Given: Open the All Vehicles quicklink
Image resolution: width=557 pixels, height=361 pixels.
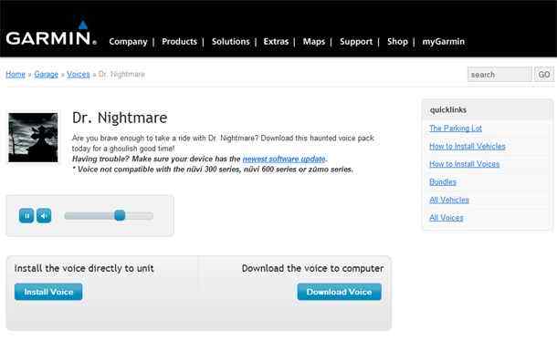Looking at the screenshot, I should tap(449, 200).
